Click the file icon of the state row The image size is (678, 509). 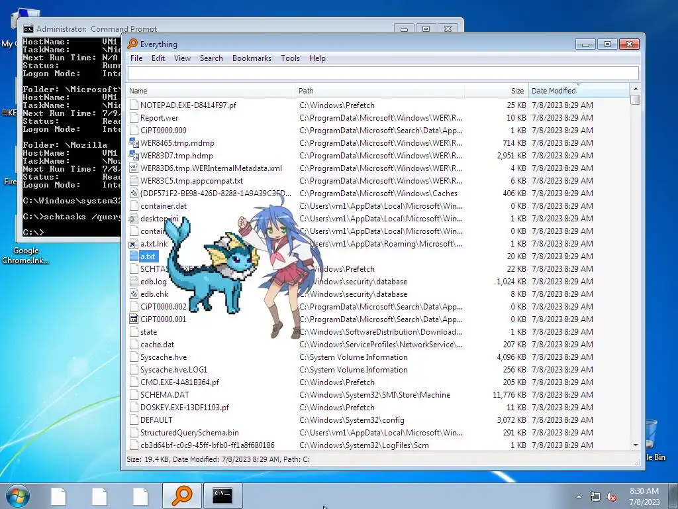(134, 332)
